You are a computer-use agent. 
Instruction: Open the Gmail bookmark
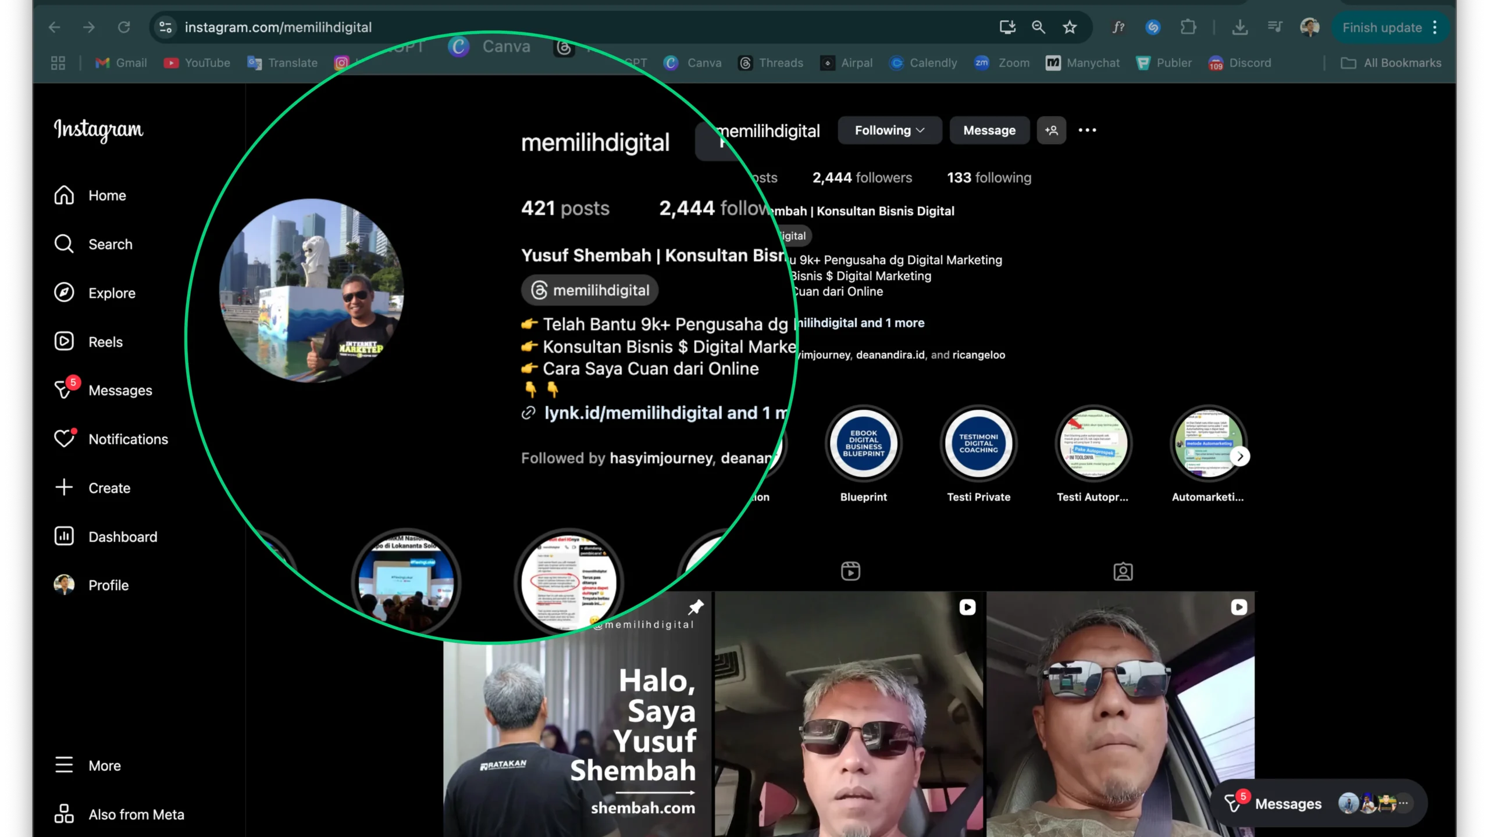(x=121, y=63)
